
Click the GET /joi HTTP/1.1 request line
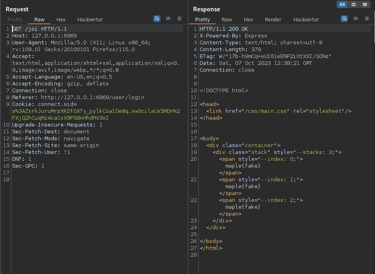point(40,29)
